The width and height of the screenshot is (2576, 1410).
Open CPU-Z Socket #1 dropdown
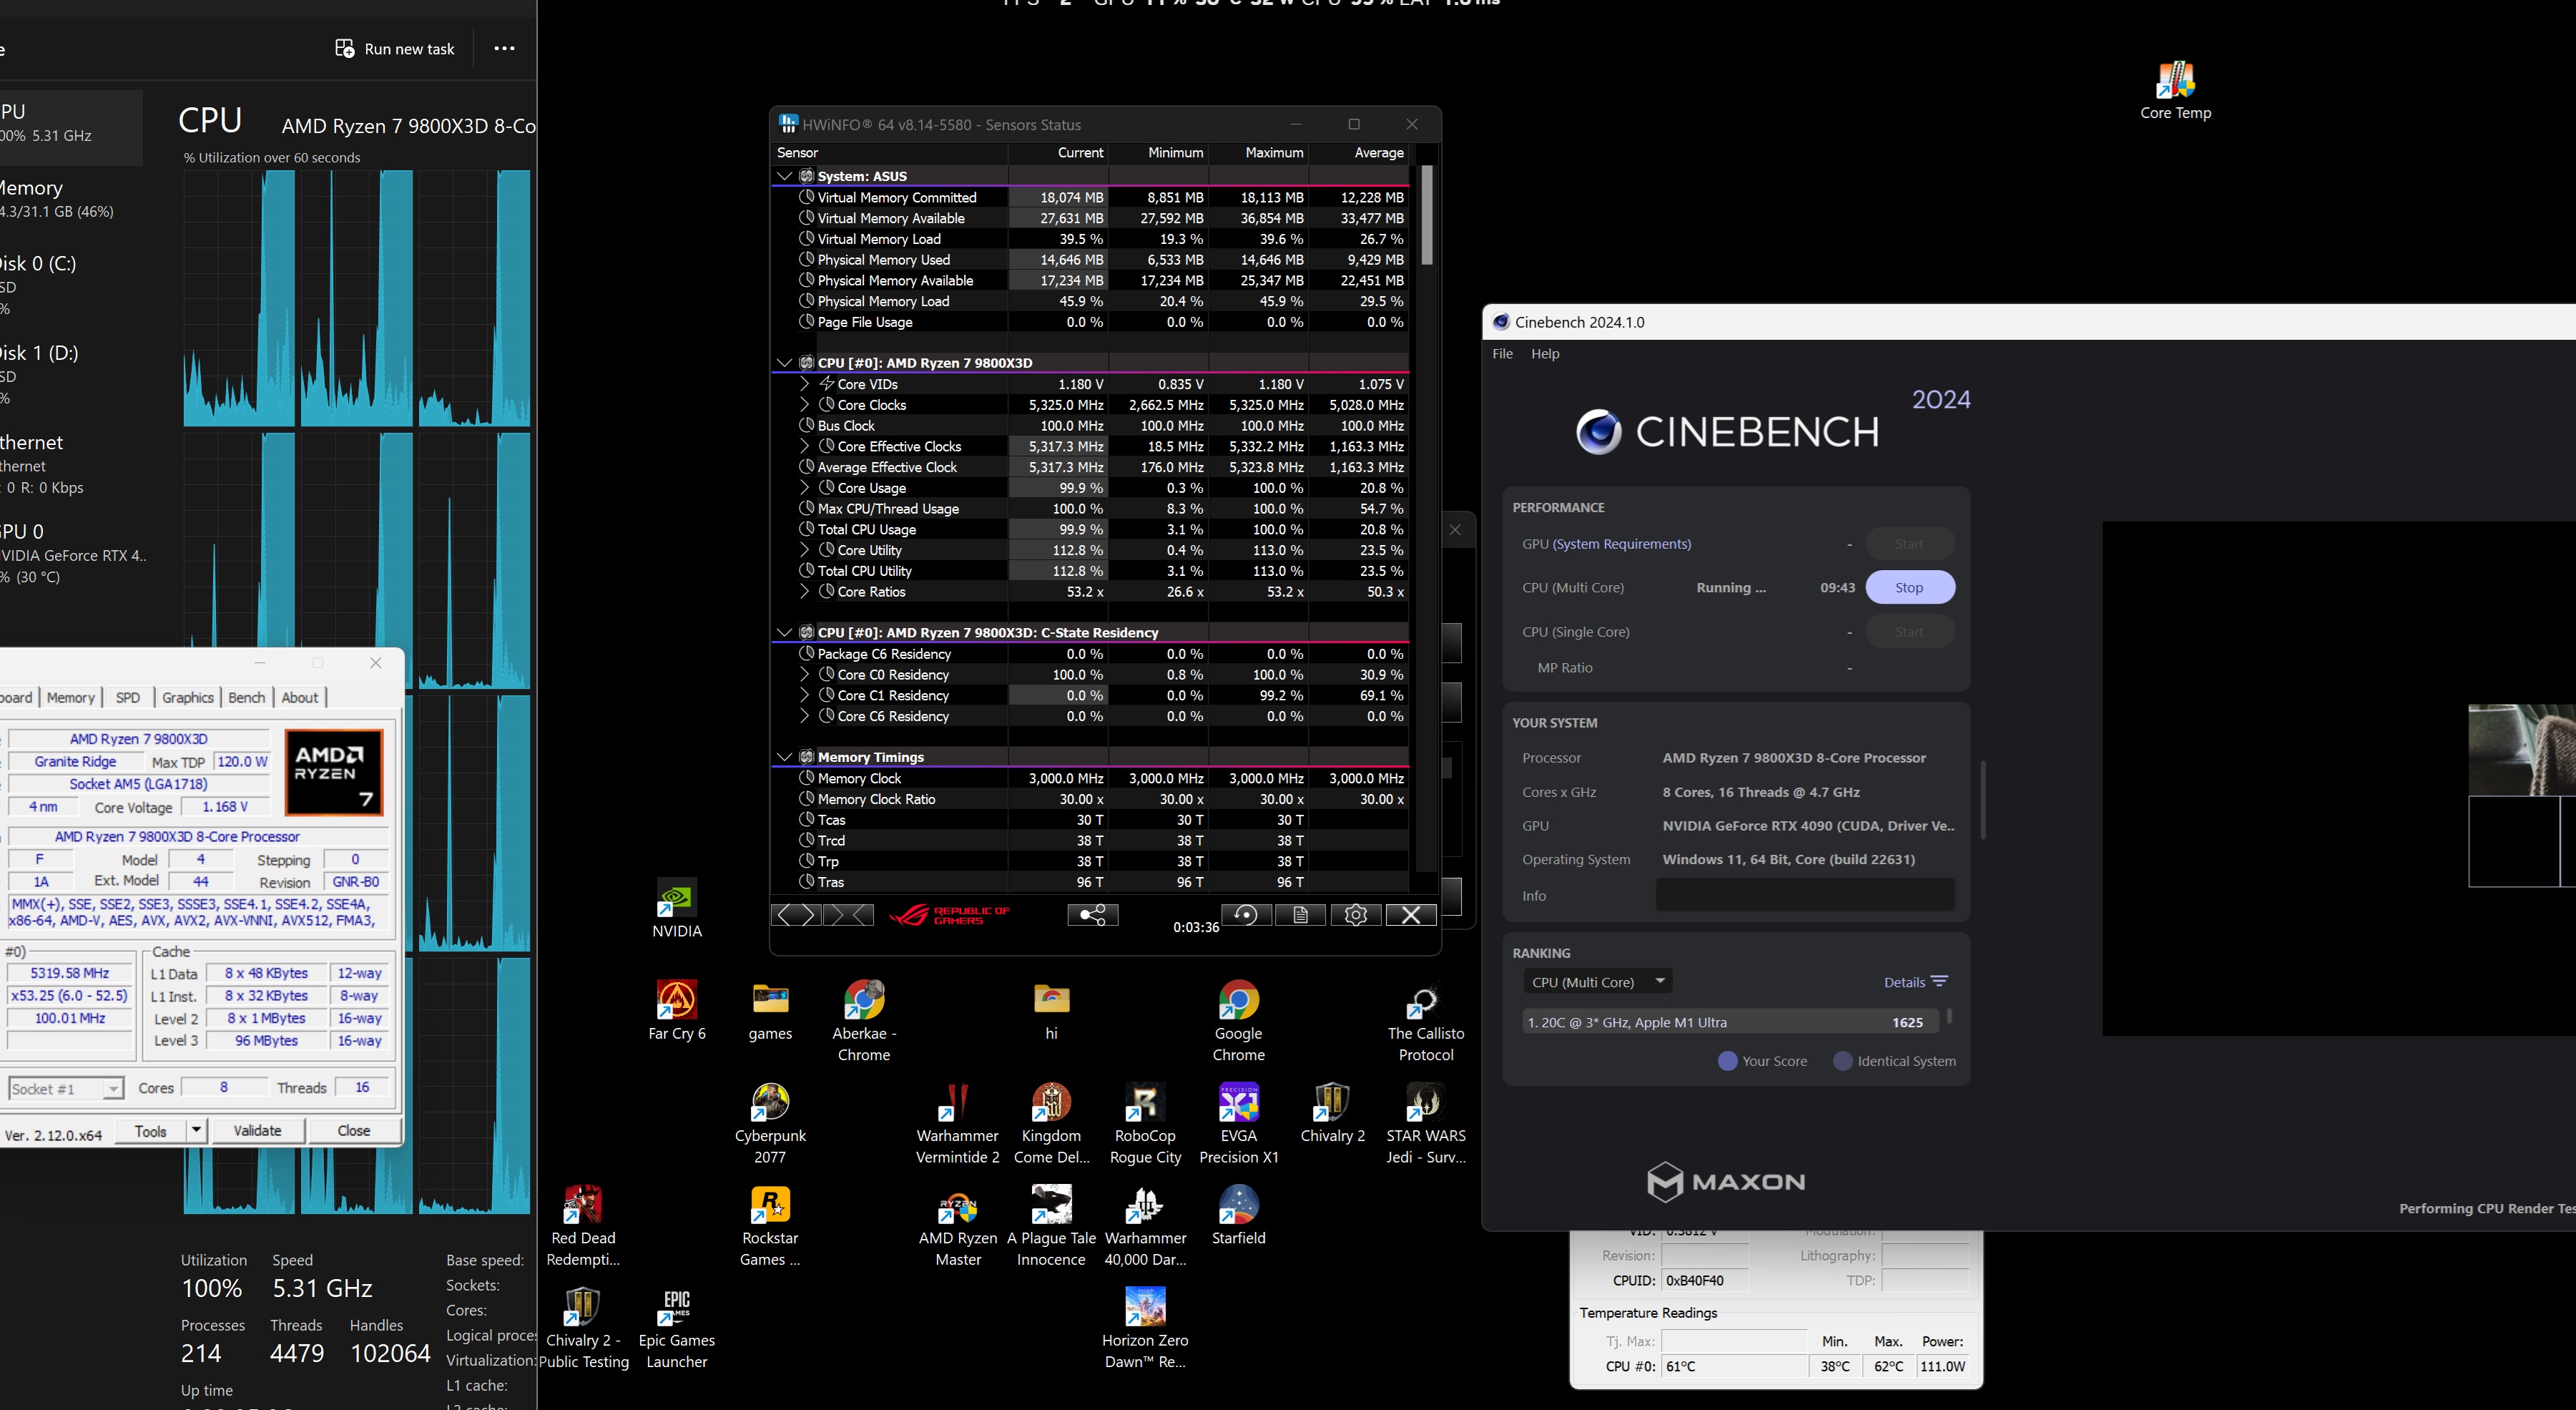pos(66,1088)
